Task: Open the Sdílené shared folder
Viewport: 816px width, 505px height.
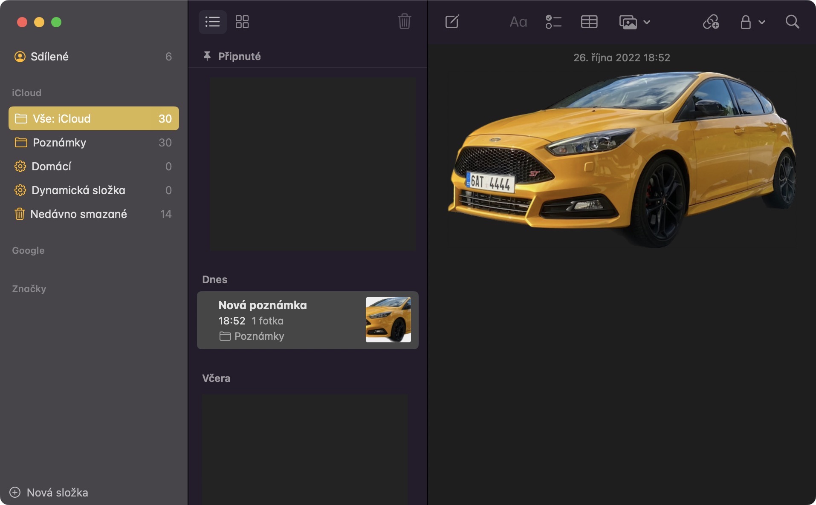Action: click(x=49, y=57)
